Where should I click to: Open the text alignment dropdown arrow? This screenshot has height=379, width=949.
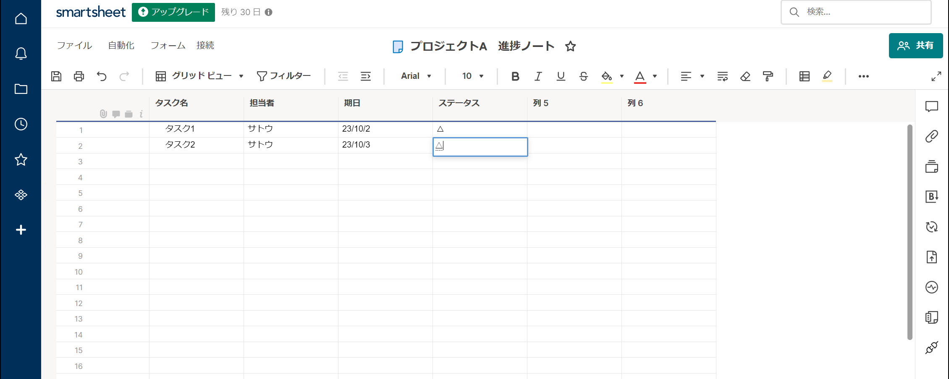(x=702, y=76)
